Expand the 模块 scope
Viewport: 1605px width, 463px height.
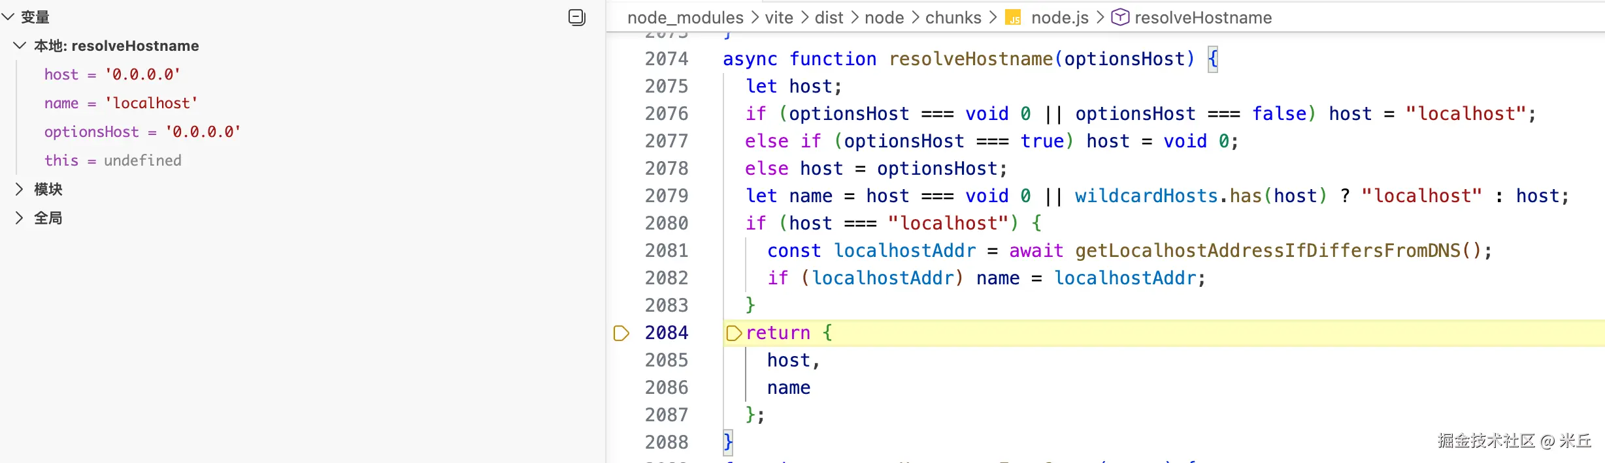tap(20, 189)
